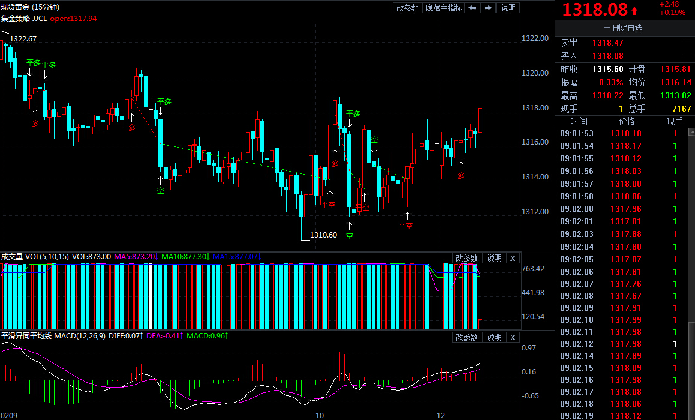Open 说明 for the MACD indicator
Viewport: 695px width, 420px height.
(494, 338)
